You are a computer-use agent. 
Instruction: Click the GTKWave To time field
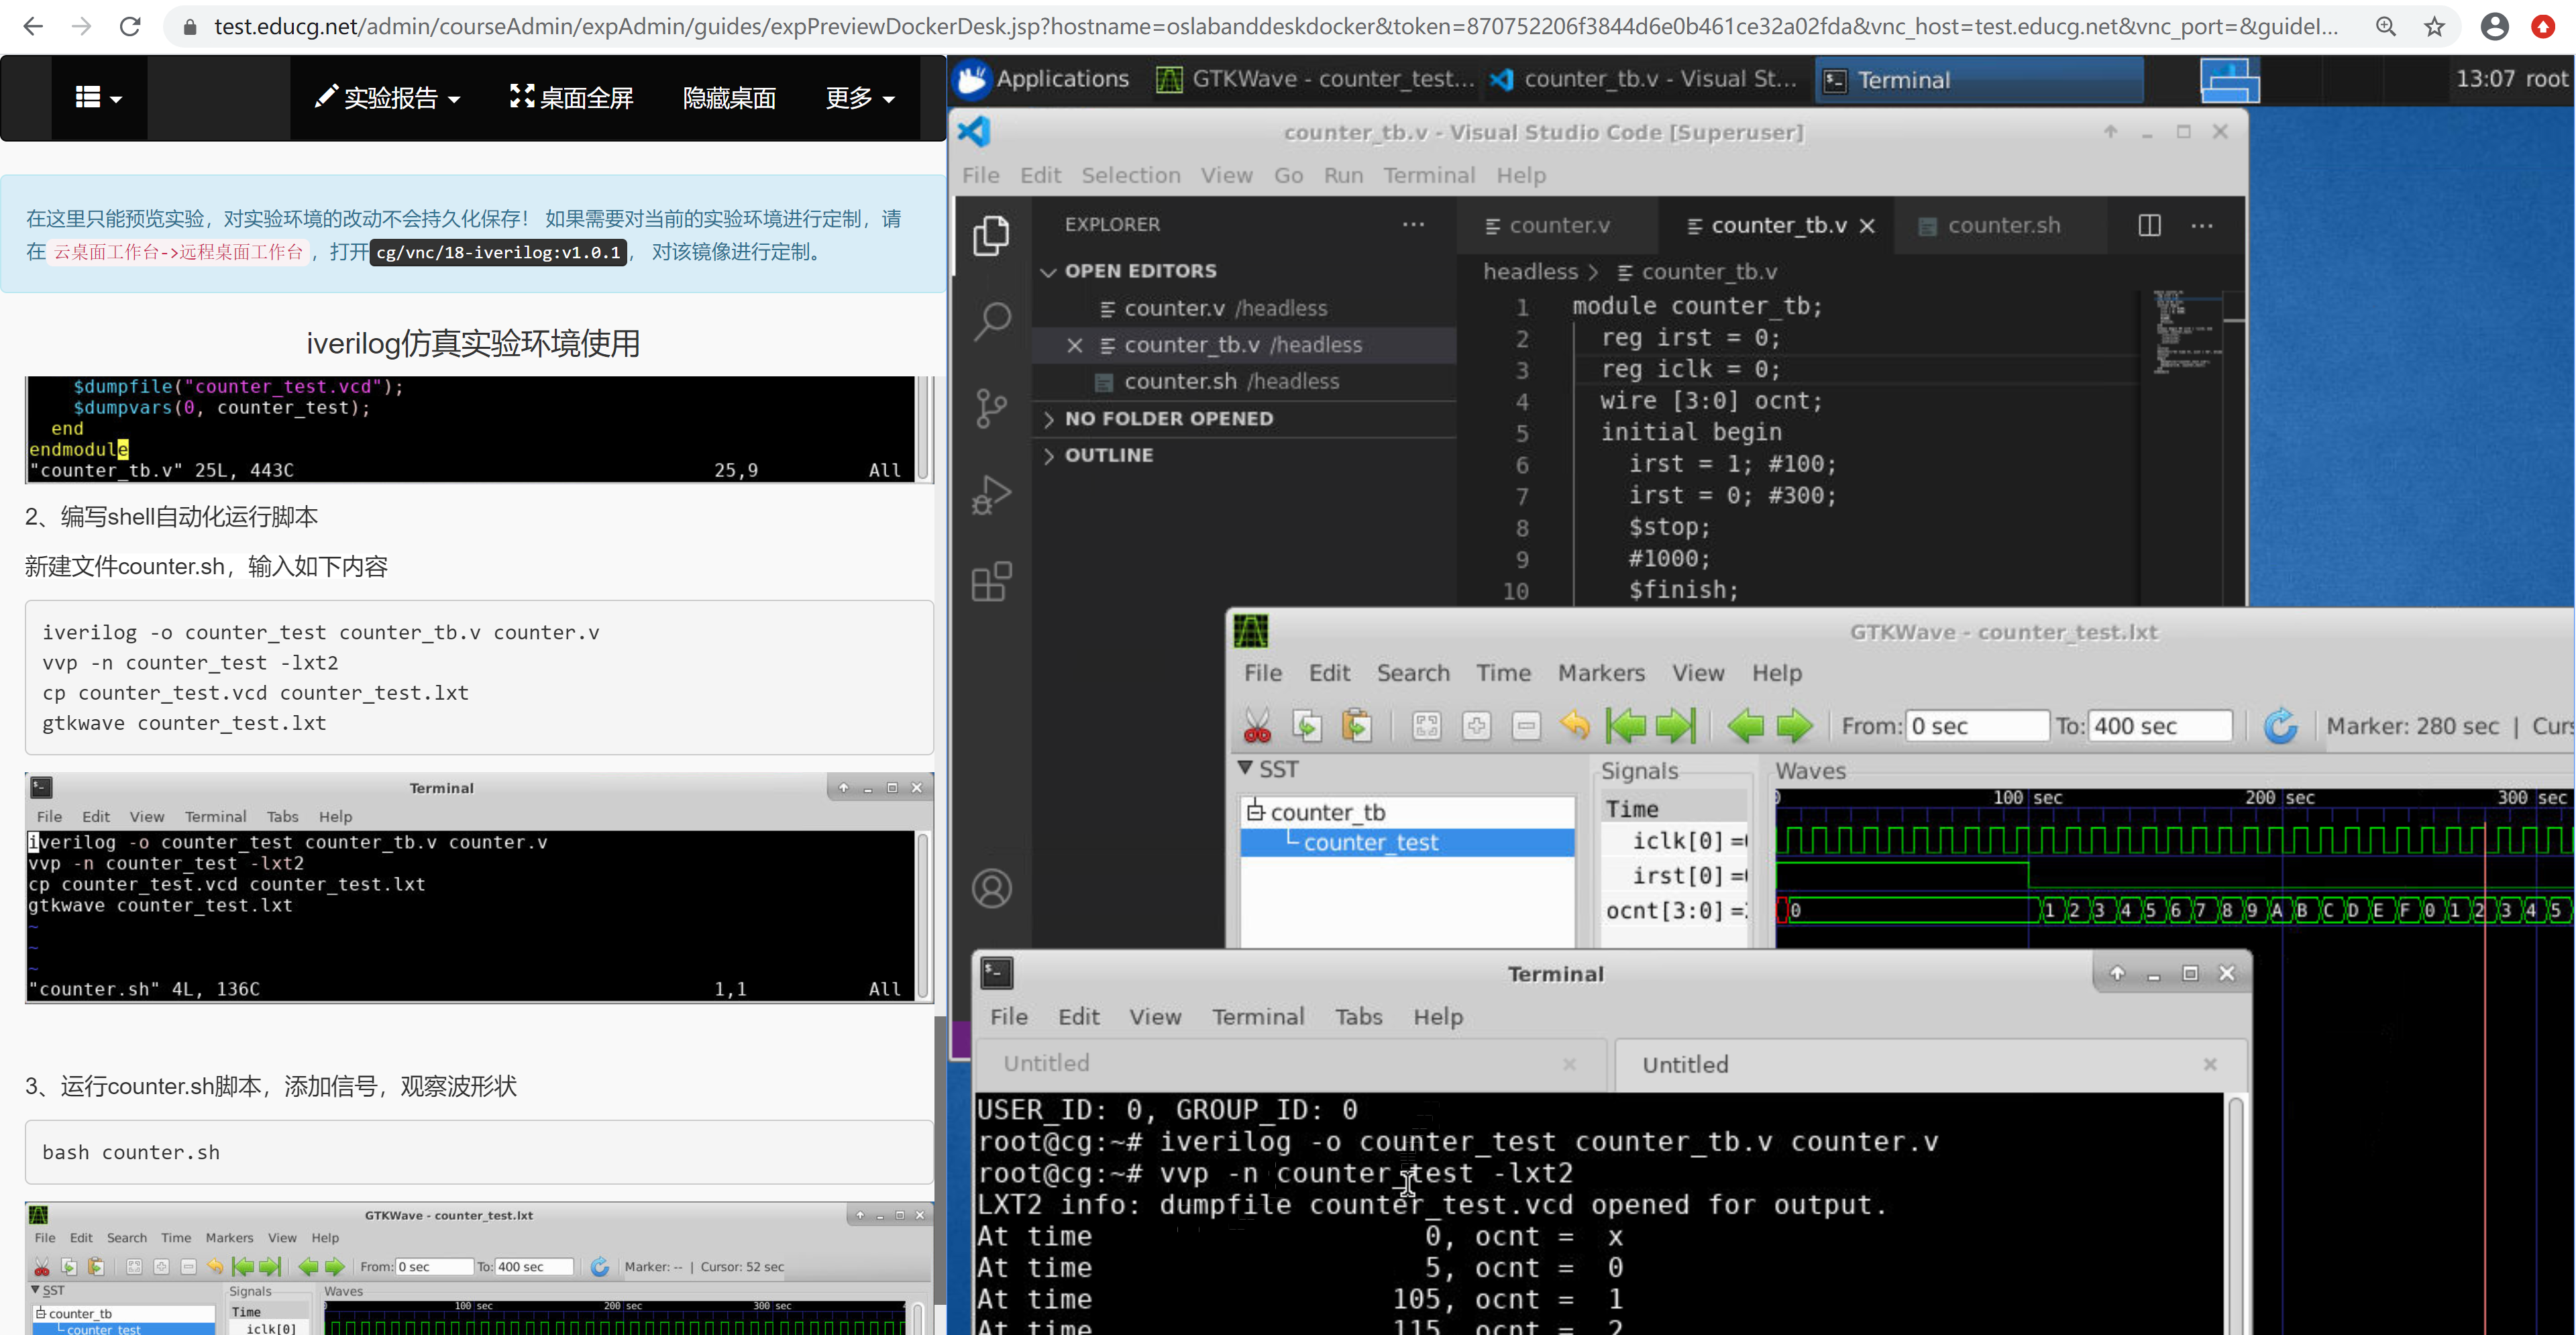click(x=2161, y=726)
